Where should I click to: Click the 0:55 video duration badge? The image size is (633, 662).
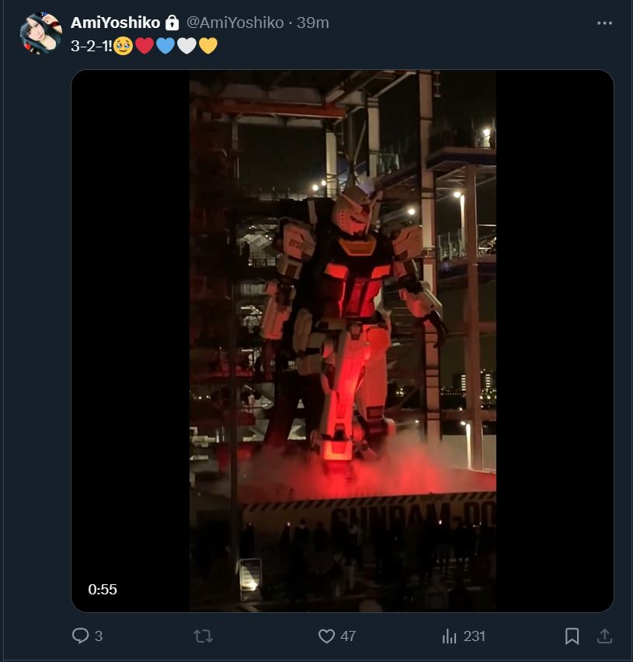coord(102,590)
